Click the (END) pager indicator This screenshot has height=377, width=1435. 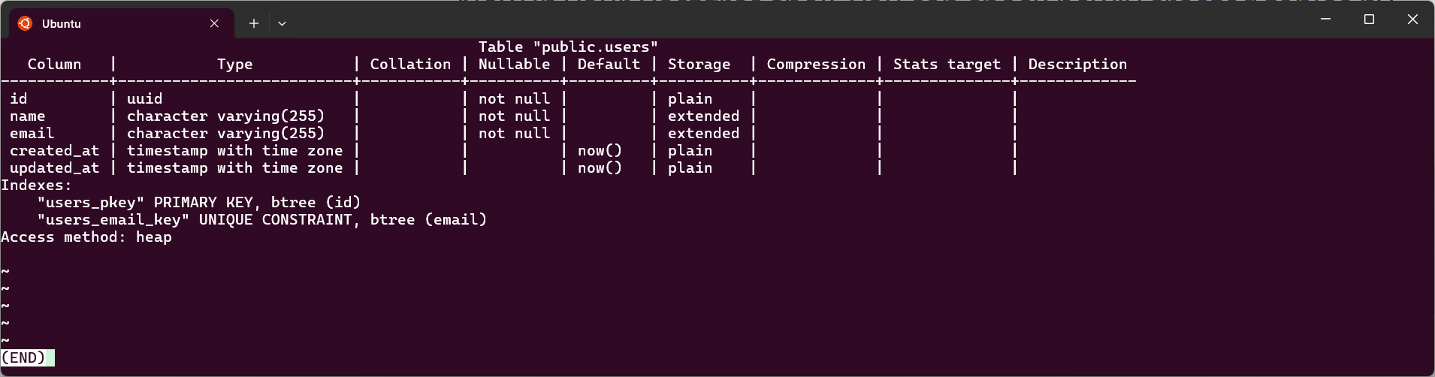[23, 358]
